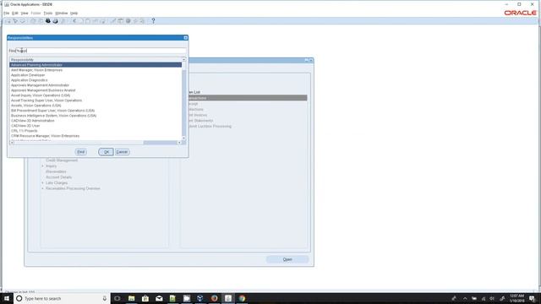Select Assets, Vision Operations (USA) row
Viewport: 541px width, 304px height.
point(96,106)
